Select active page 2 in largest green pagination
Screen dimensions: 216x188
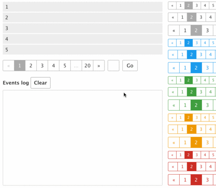(196, 105)
